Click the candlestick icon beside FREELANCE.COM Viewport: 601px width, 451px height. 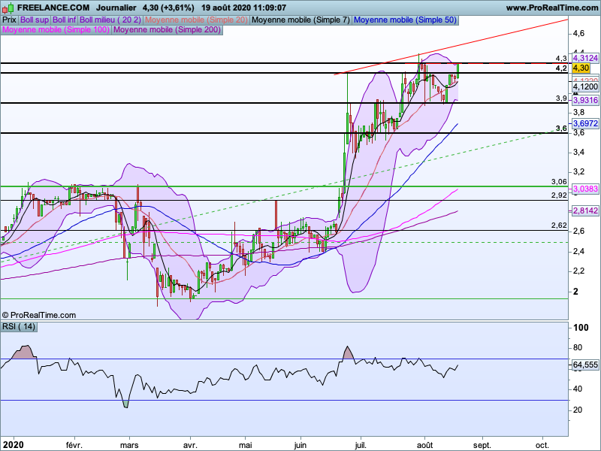point(8,8)
